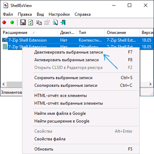The width and height of the screenshot is (154, 154).
Task: Choose Скопировать выбранные записи
Action: click(81, 85)
